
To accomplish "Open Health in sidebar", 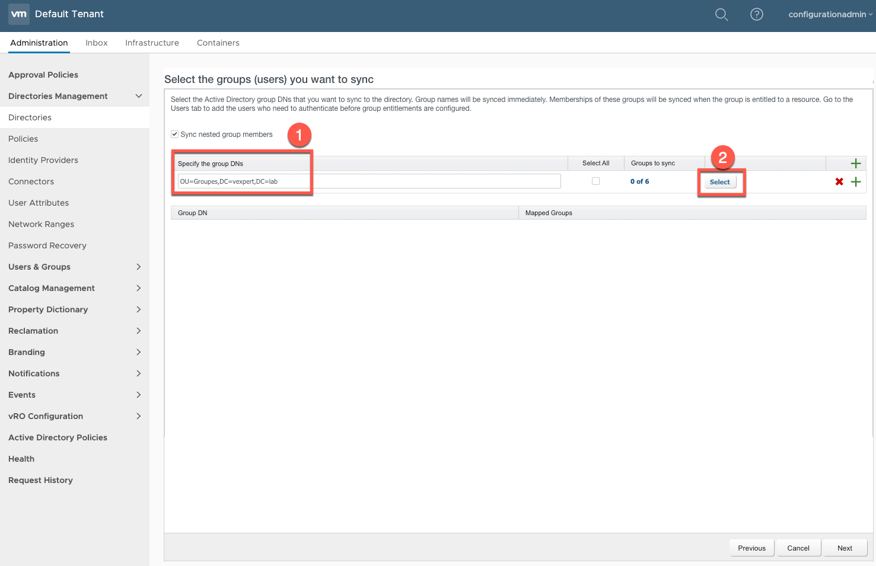I will (21, 459).
